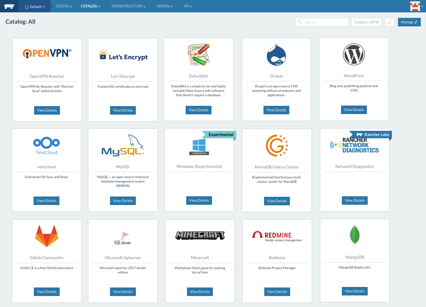Click the Experimental ribbon badge

219,135
